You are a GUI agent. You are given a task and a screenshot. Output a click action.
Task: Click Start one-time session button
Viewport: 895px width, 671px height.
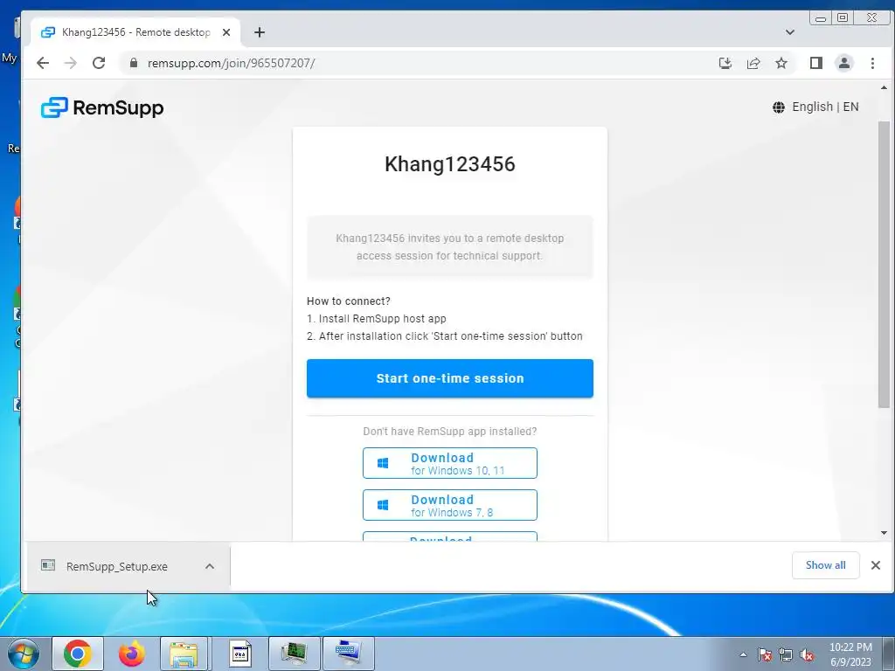pyautogui.click(x=450, y=378)
